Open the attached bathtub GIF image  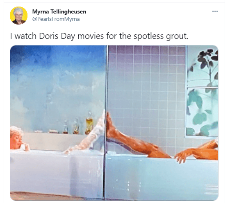tap(114, 123)
